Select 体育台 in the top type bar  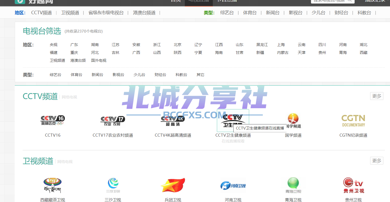click(250, 13)
